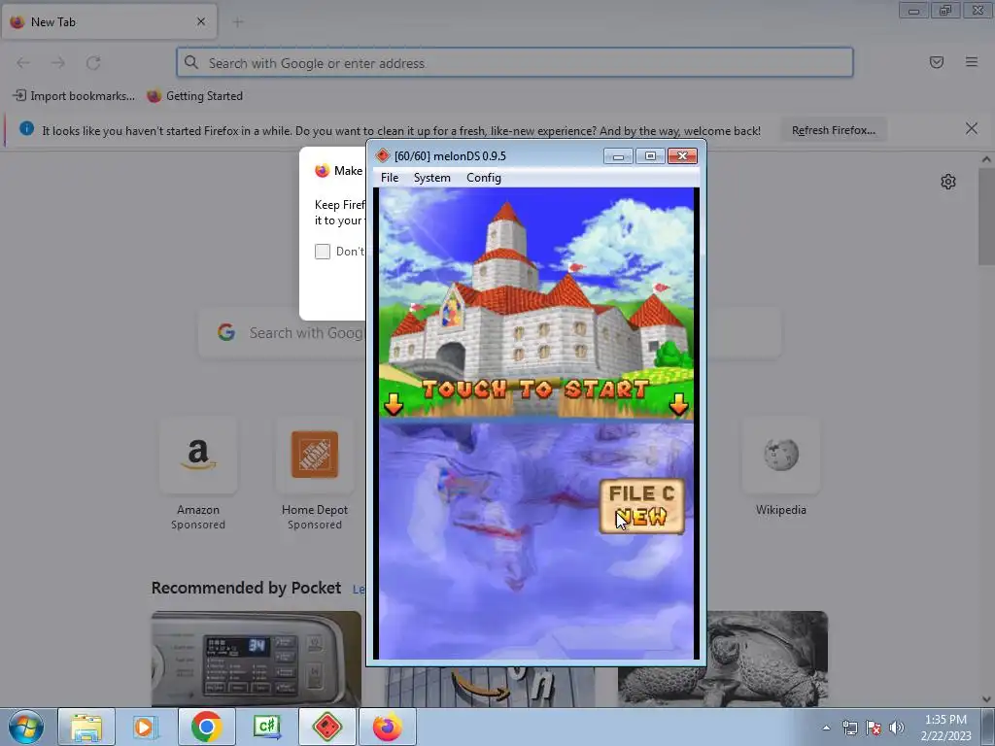Open the new tab personalize gear icon
995x746 pixels.
948,182
